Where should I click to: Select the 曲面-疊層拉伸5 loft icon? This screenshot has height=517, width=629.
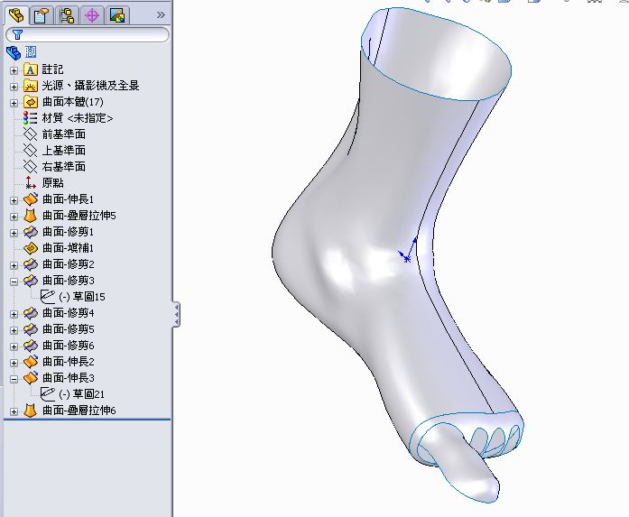tap(30, 216)
